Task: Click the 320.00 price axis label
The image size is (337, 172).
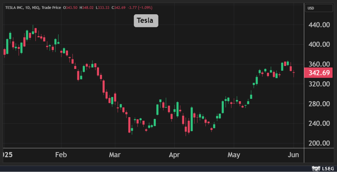Action: tap(319, 84)
